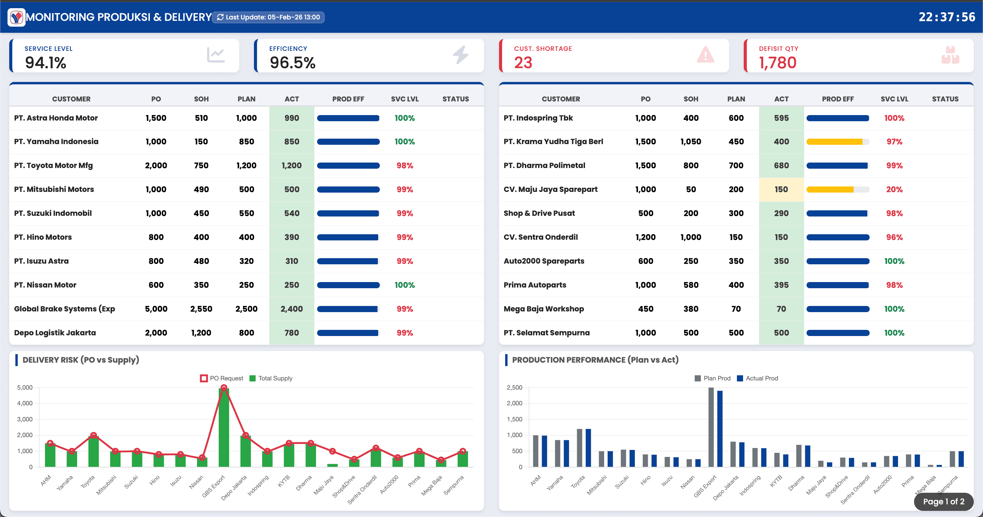Click the Page 1 of 2 indicator

pos(943,501)
